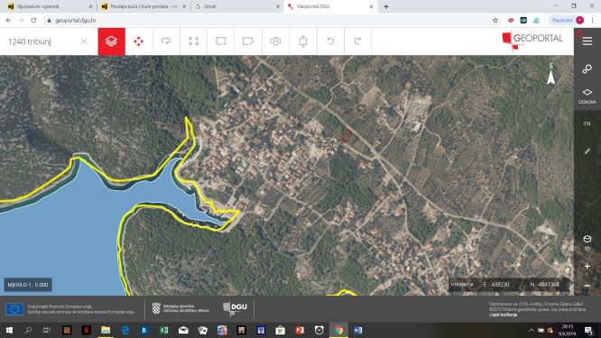Open Word from the taskbar

pos(357,330)
